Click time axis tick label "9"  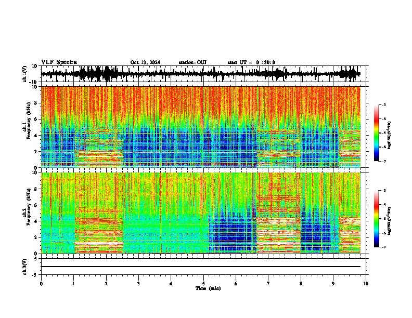click(333, 284)
